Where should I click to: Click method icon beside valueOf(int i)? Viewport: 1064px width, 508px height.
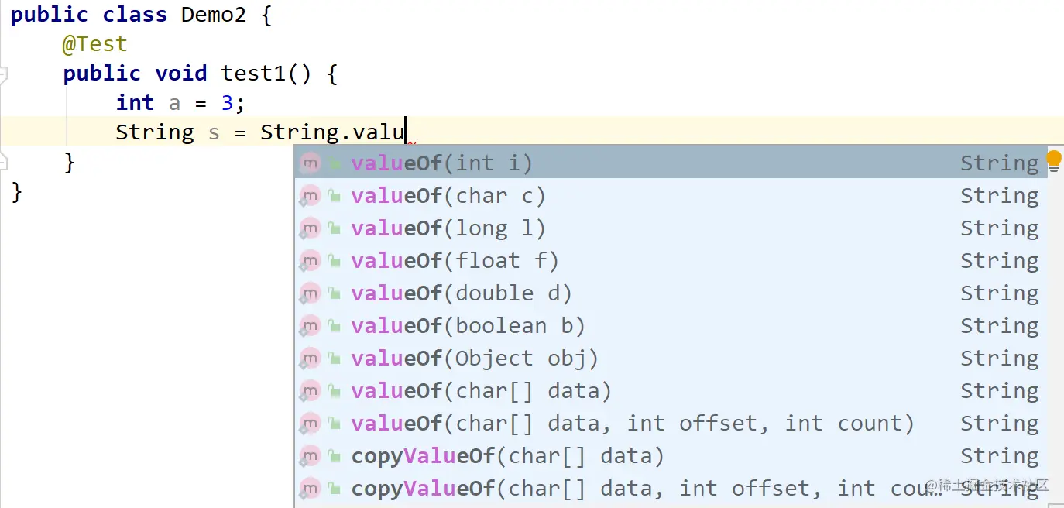(310, 163)
